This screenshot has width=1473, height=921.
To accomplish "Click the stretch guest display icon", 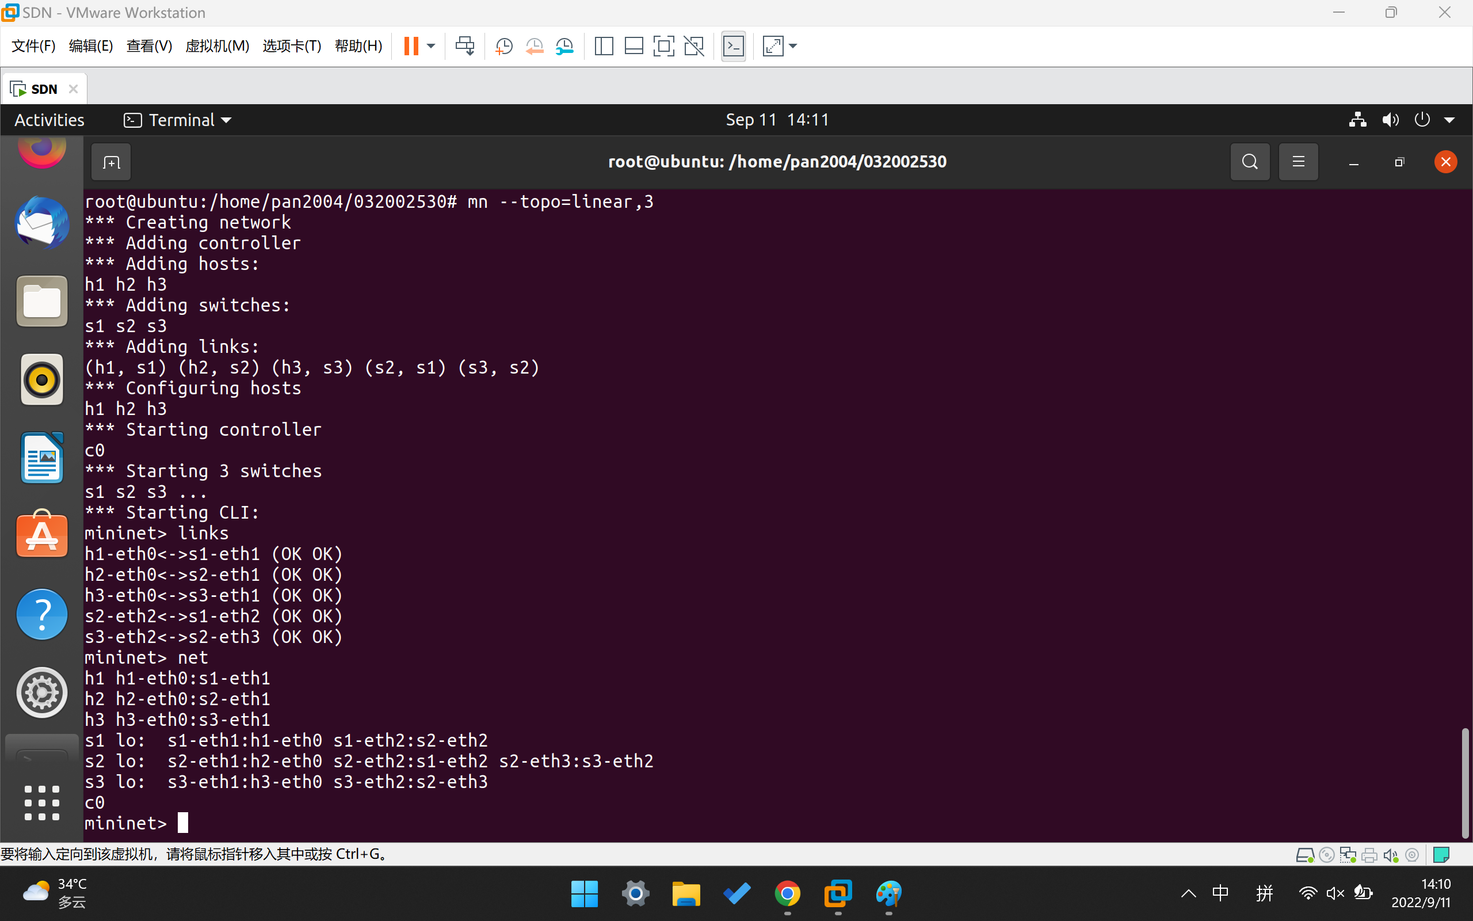I will click(773, 45).
